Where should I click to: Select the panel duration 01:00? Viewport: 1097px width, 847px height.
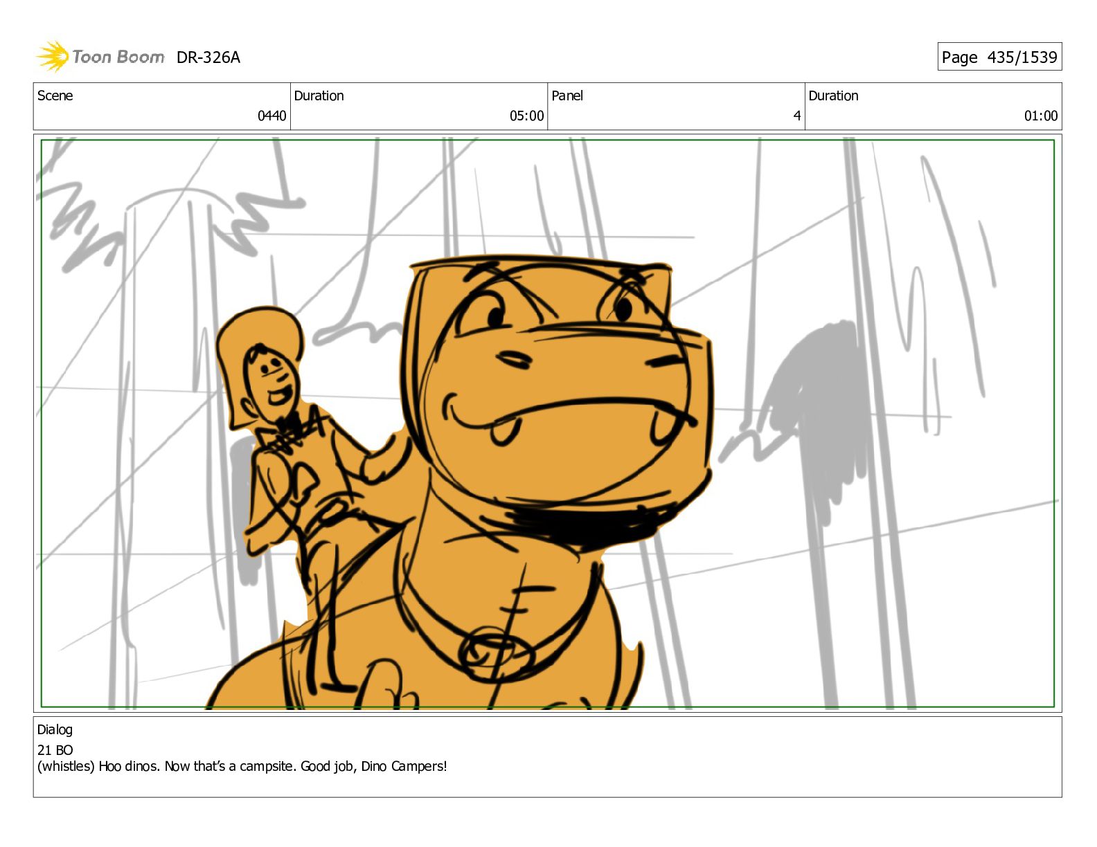1041,116
